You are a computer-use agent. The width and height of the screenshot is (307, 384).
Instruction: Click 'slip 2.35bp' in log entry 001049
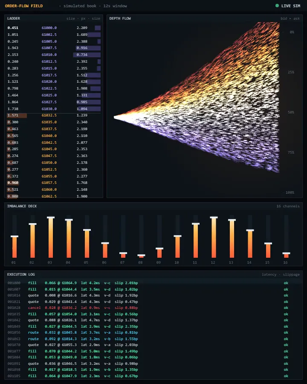click(126, 326)
